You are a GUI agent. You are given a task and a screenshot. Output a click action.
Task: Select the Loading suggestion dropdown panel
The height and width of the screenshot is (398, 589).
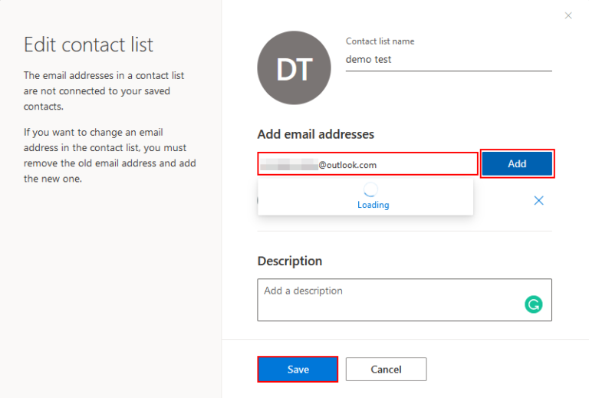click(366, 196)
